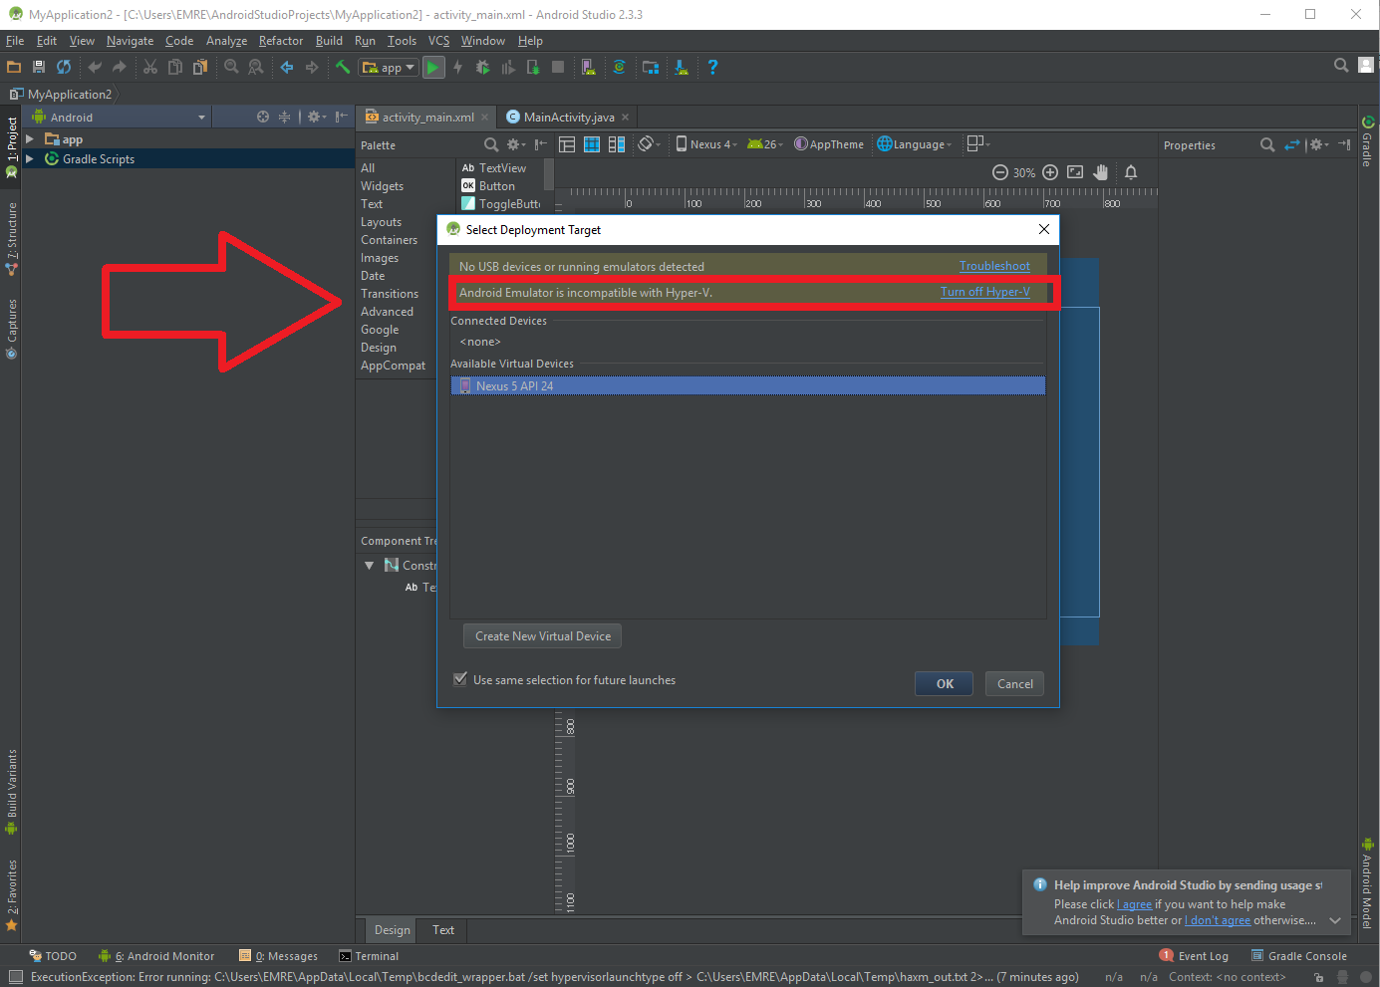The image size is (1380, 987).
Task: Select Widgets category in Palette
Action: point(383,186)
